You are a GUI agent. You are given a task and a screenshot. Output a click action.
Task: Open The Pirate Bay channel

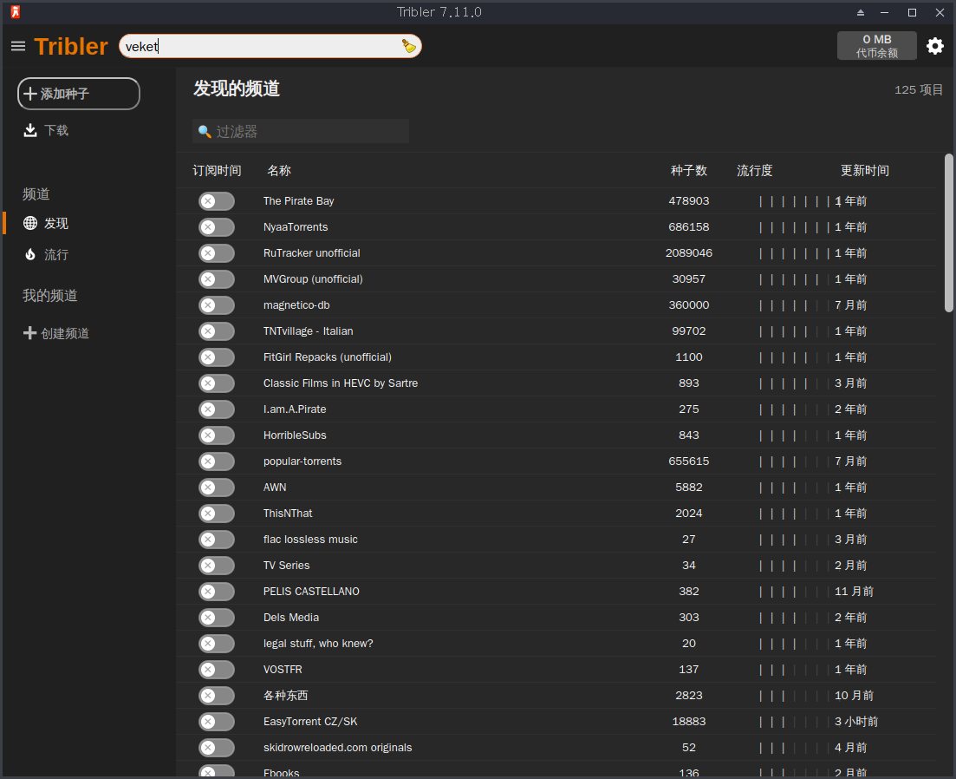click(299, 201)
